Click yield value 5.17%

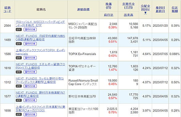pyautogui.click(x=147, y=26)
